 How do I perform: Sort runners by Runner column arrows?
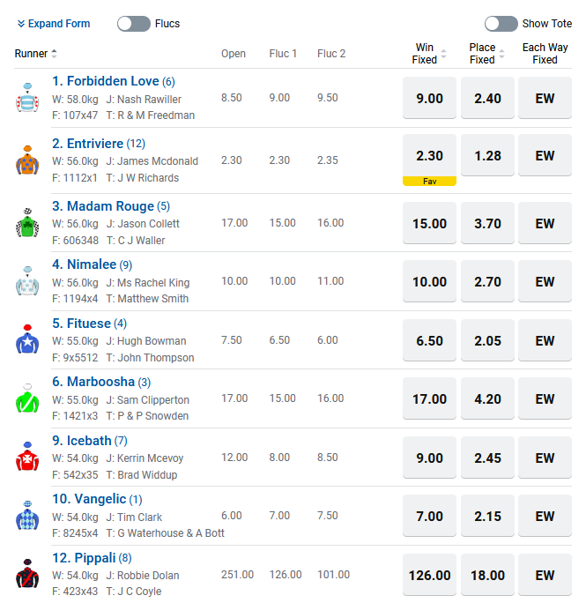click(55, 54)
